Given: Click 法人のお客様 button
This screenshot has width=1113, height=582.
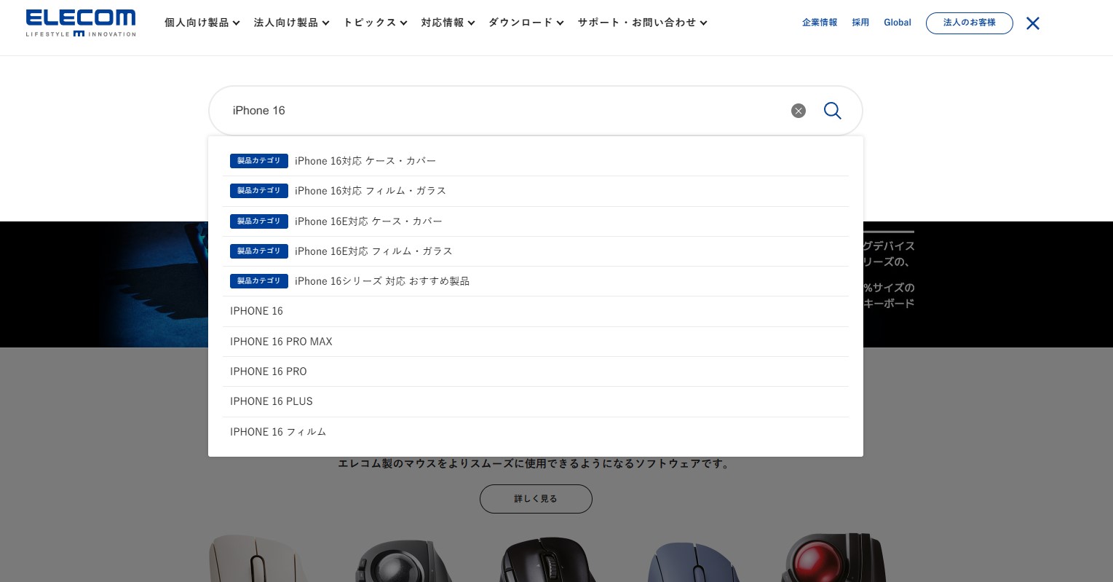Looking at the screenshot, I should (x=969, y=23).
